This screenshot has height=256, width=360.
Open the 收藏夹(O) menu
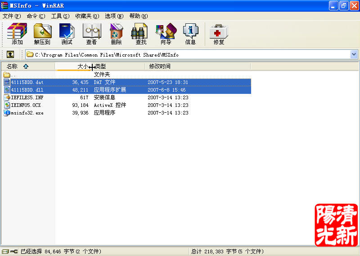[87, 16]
